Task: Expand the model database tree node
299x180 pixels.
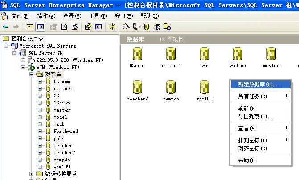Action: 40,117
